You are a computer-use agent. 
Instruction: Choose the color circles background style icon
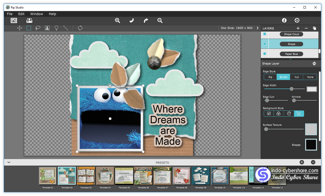[x=279, y=114]
